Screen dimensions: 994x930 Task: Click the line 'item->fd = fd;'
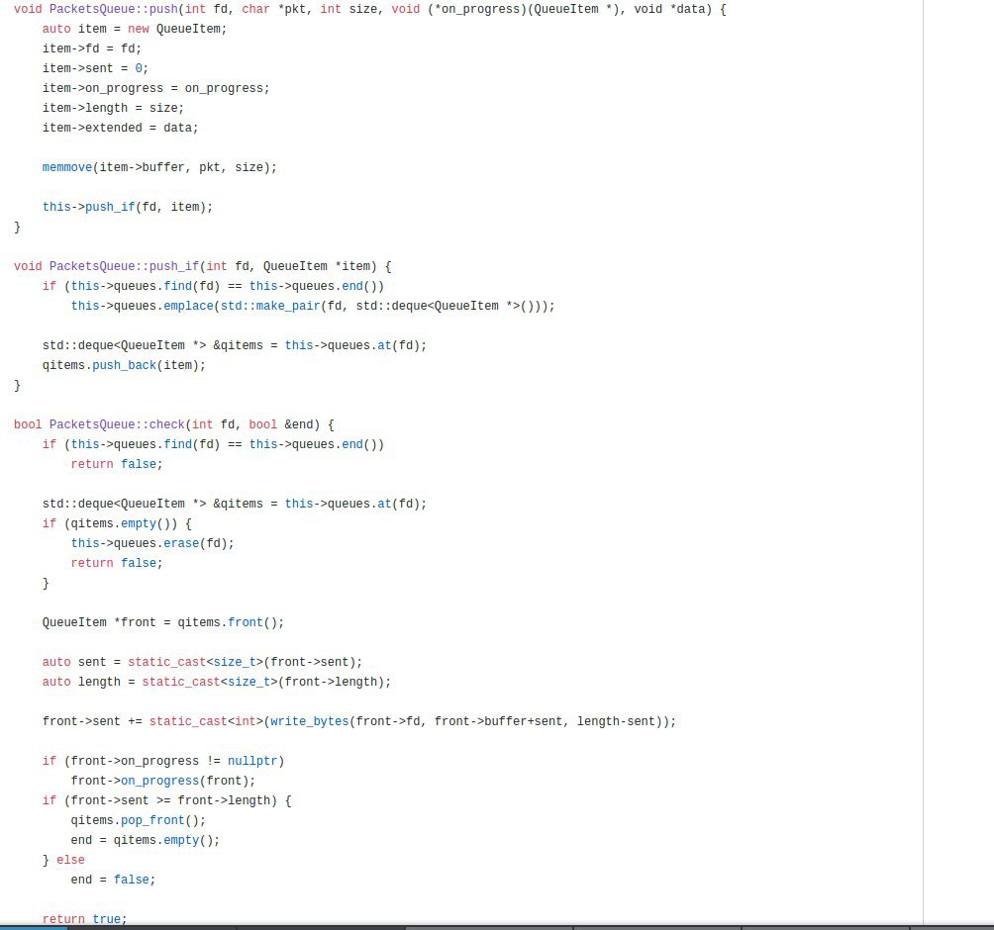pos(92,48)
